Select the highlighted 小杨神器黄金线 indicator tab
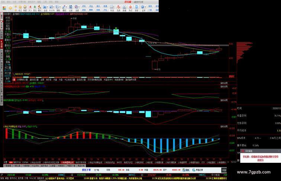 click(67, 162)
